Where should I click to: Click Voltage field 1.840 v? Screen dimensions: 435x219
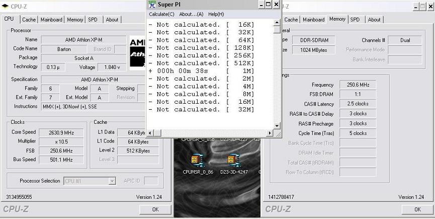click(x=112, y=67)
